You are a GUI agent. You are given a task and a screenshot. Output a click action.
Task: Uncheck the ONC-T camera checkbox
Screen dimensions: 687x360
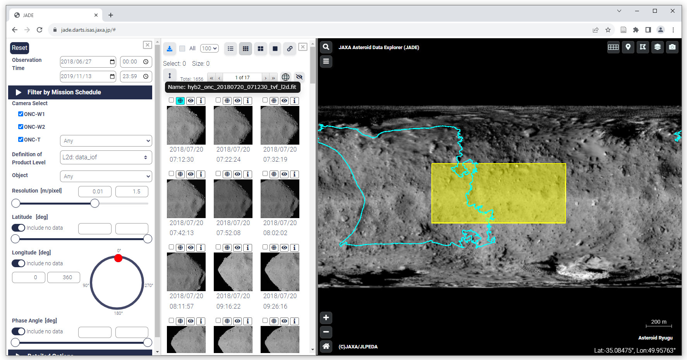tap(21, 140)
